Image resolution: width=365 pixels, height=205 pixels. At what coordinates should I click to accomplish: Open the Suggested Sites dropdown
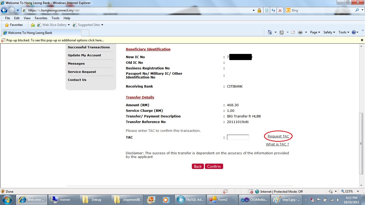pyautogui.click(x=88, y=25)
